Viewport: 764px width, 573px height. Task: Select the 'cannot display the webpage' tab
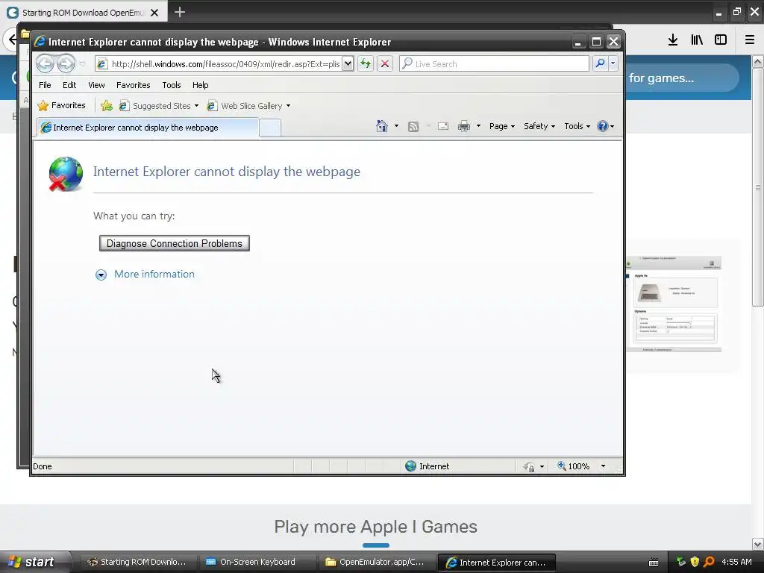click(148, 128)
